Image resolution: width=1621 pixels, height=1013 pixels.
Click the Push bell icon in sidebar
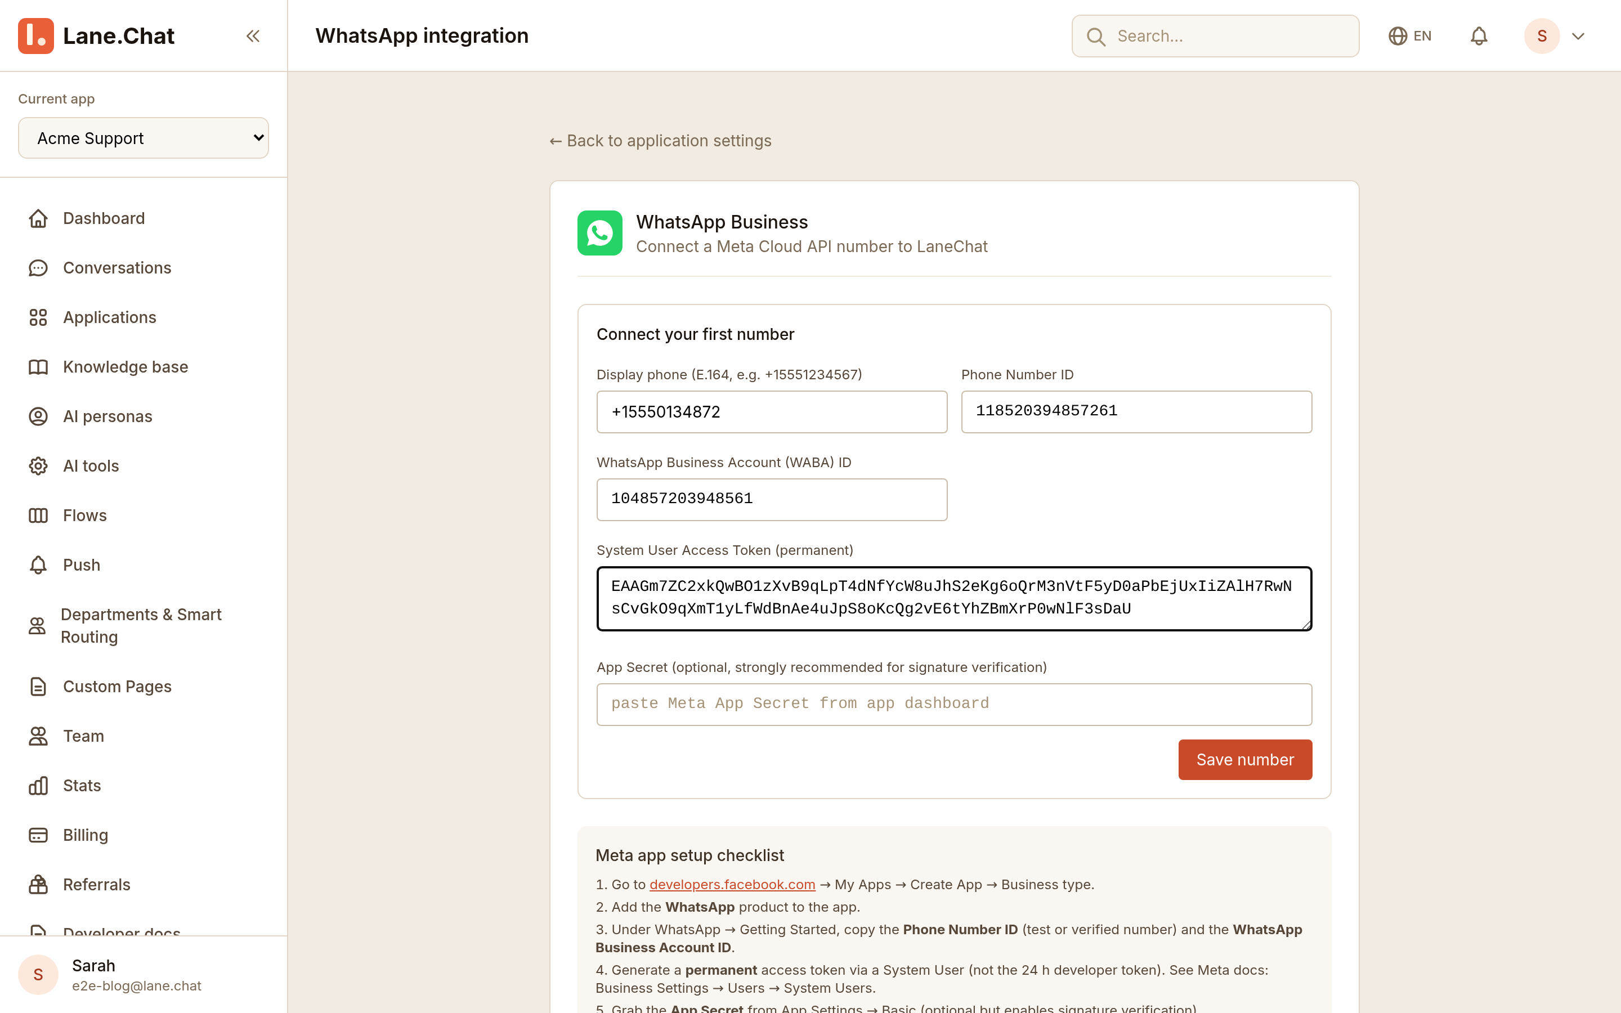(x=38, y=566)
